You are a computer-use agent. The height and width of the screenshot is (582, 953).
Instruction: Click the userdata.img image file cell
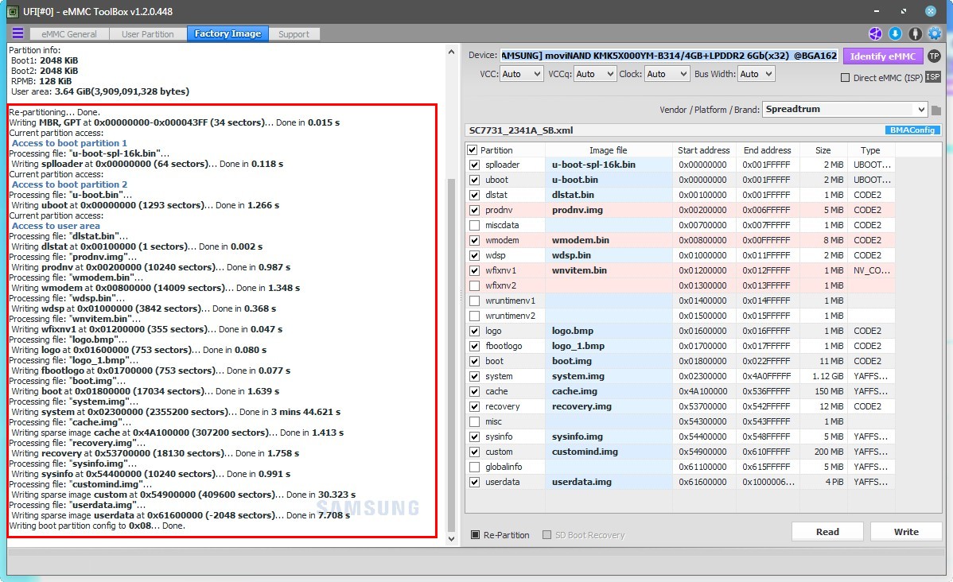[x=609, y=482]
